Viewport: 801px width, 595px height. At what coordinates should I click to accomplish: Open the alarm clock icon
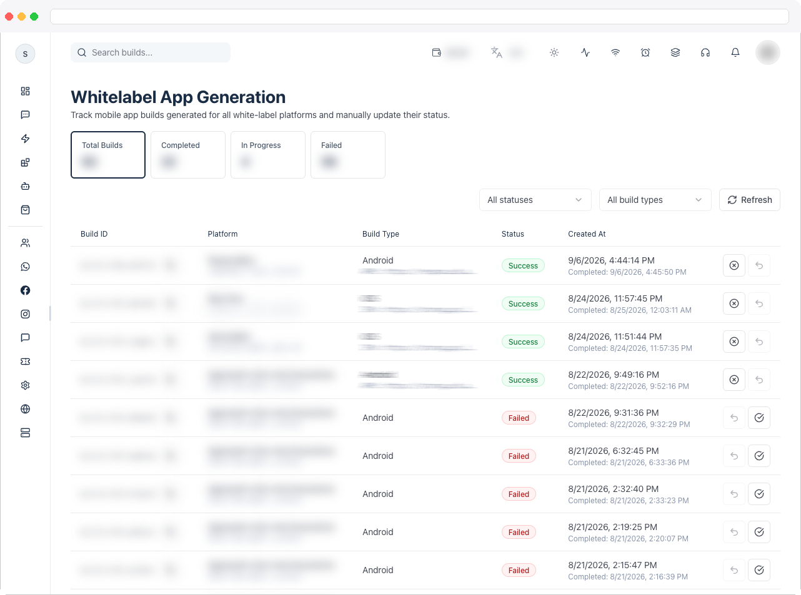[x=645, y=52]
